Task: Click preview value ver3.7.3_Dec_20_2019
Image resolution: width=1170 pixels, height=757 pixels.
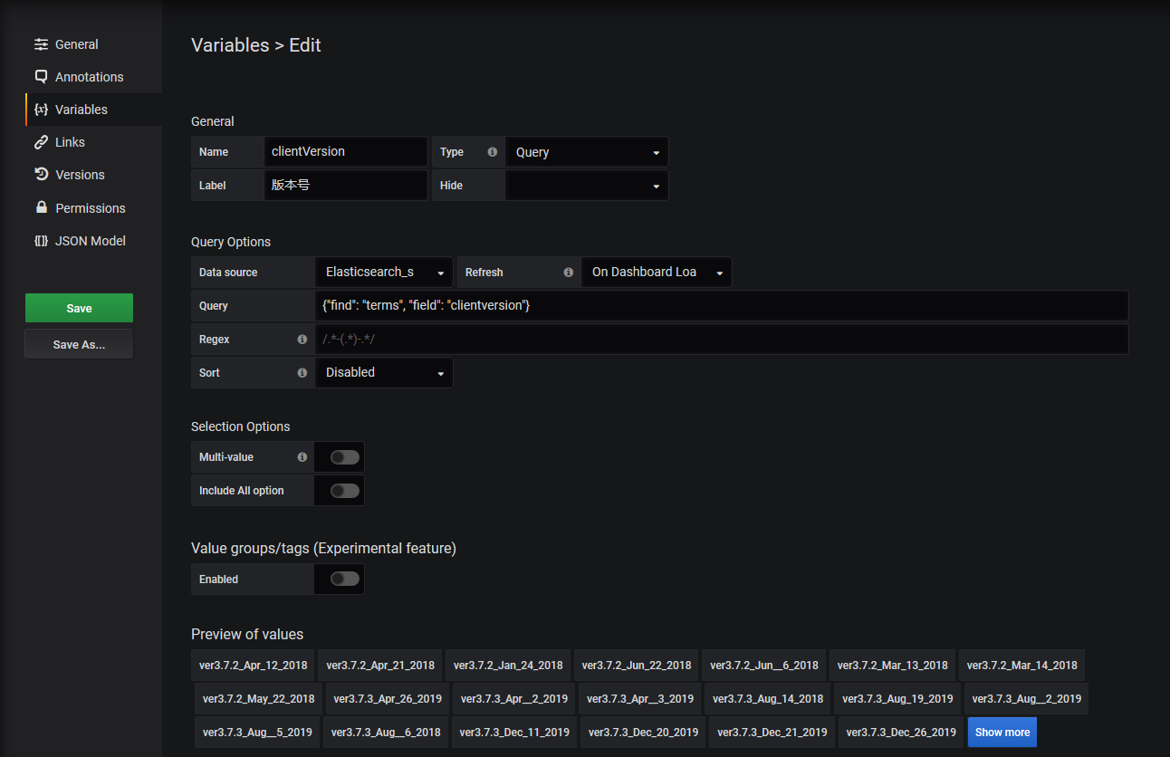Action: coord(643,732)
